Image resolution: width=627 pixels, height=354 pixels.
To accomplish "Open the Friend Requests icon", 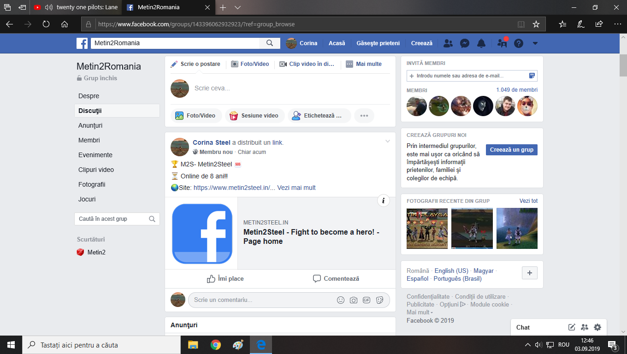I will click(448, 43).
